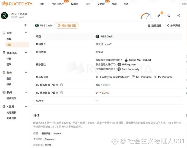Screen dimensions: 187x148
Task: Click MH Ventures logo icon
Action: 133,77
